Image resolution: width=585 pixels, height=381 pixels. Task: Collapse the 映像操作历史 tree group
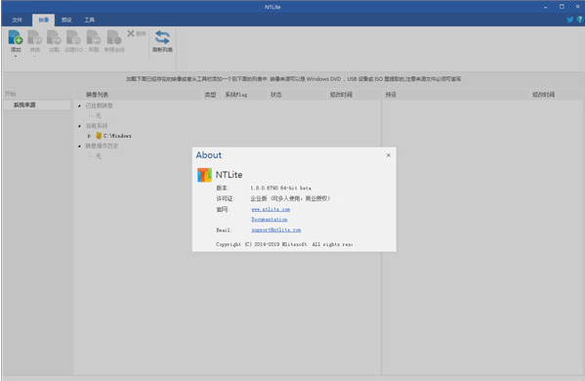click(79, 146)
